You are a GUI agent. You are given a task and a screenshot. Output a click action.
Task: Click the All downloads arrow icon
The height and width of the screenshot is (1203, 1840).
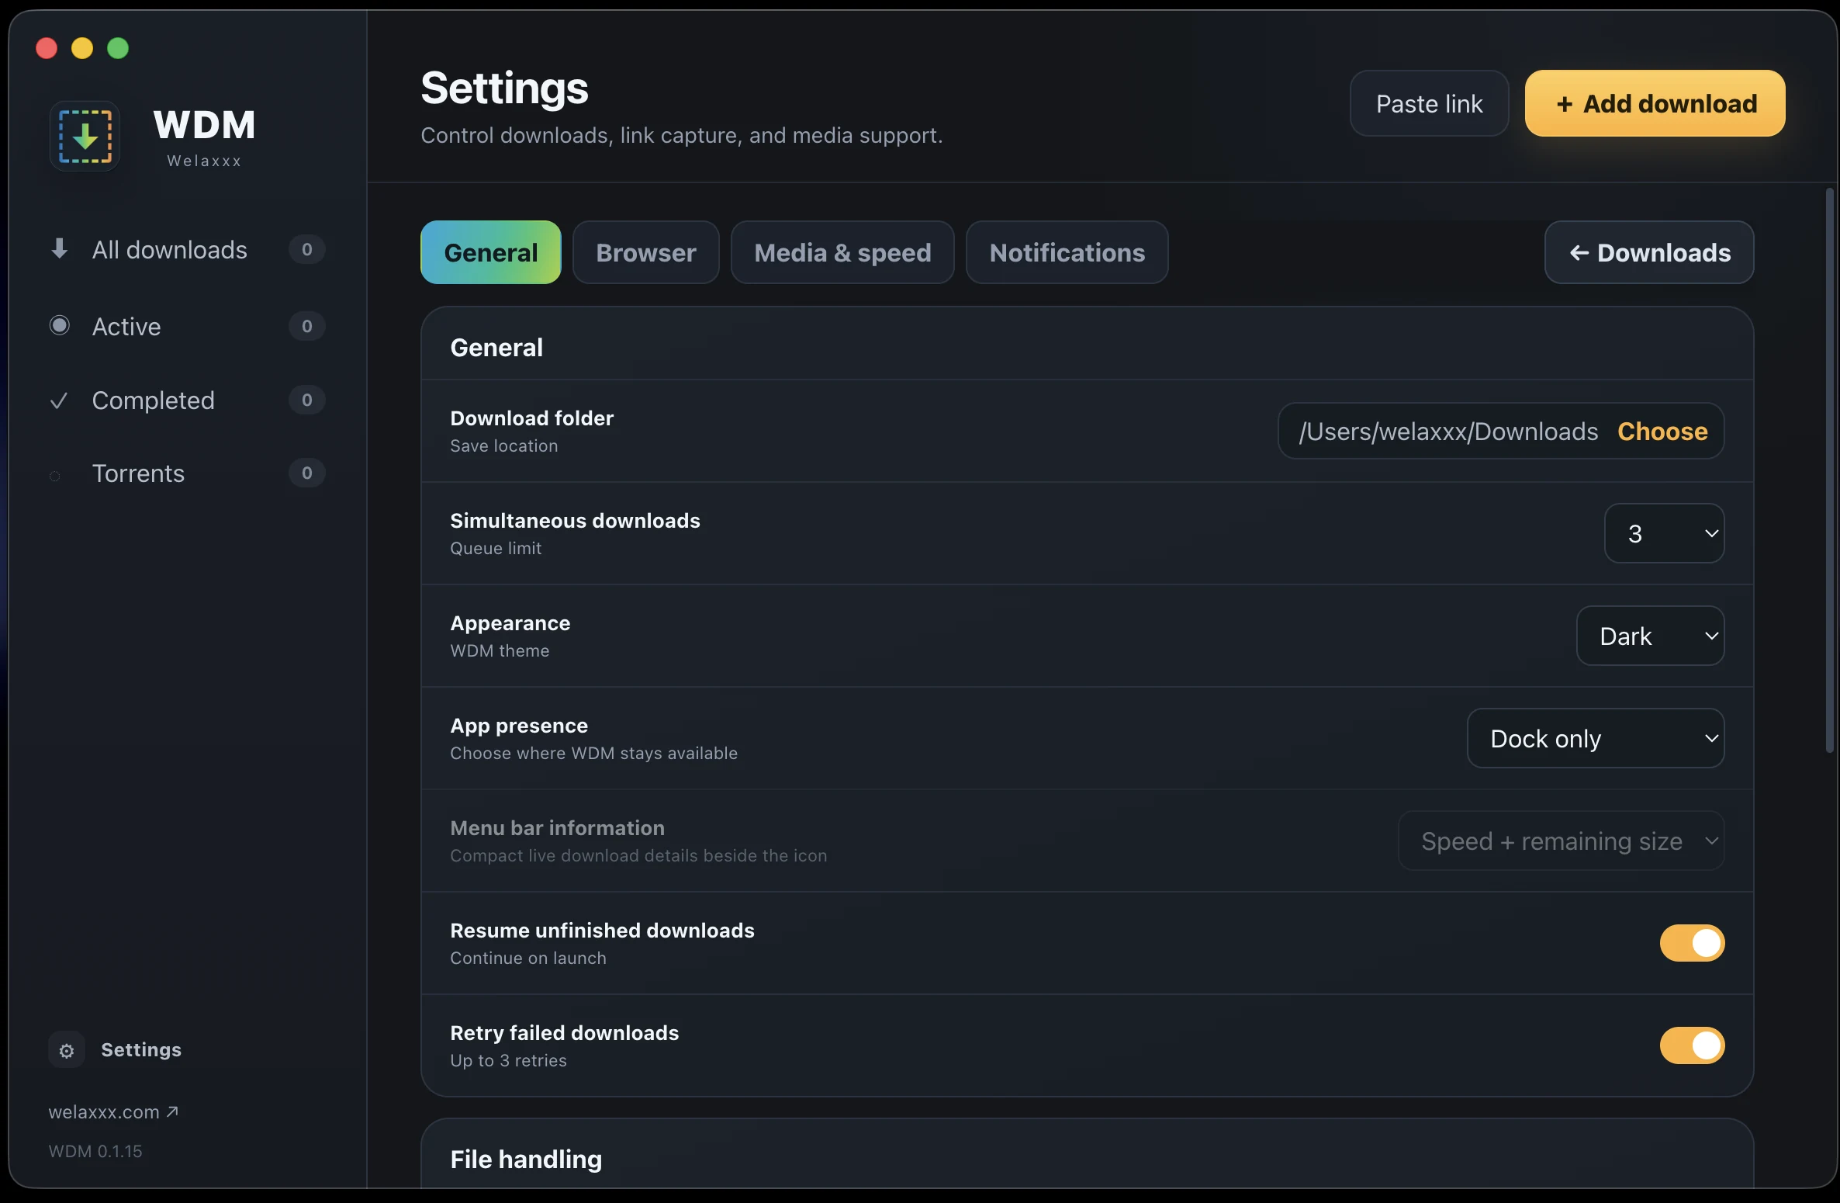point(59,249)
